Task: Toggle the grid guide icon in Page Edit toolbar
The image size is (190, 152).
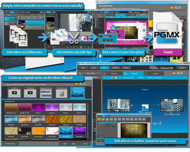Action: (120, 78)
